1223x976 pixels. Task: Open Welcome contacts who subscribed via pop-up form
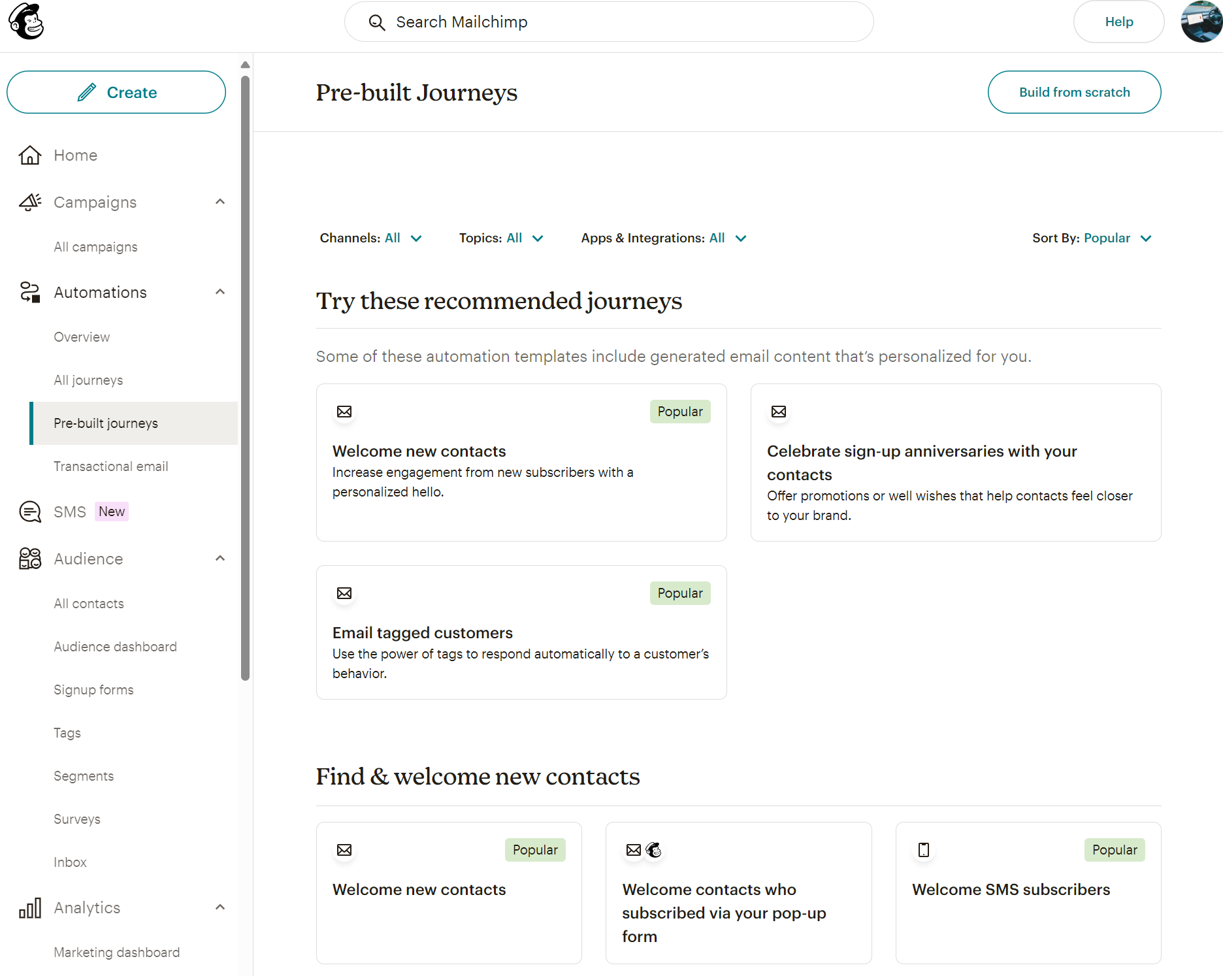click(x=724, y=913)
